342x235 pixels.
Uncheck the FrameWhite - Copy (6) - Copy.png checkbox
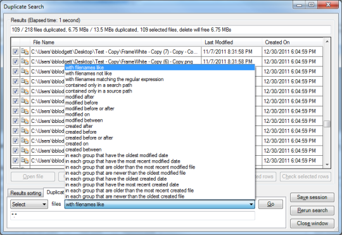click(15, 61)
